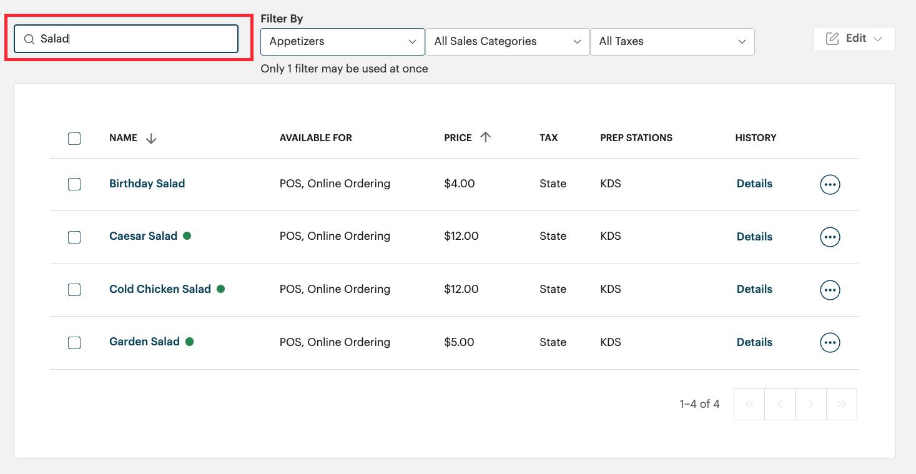Click the next page pagination arrow
Image resolution: width=916 pixels, height=474 pixels.
(x=810, y=404)
